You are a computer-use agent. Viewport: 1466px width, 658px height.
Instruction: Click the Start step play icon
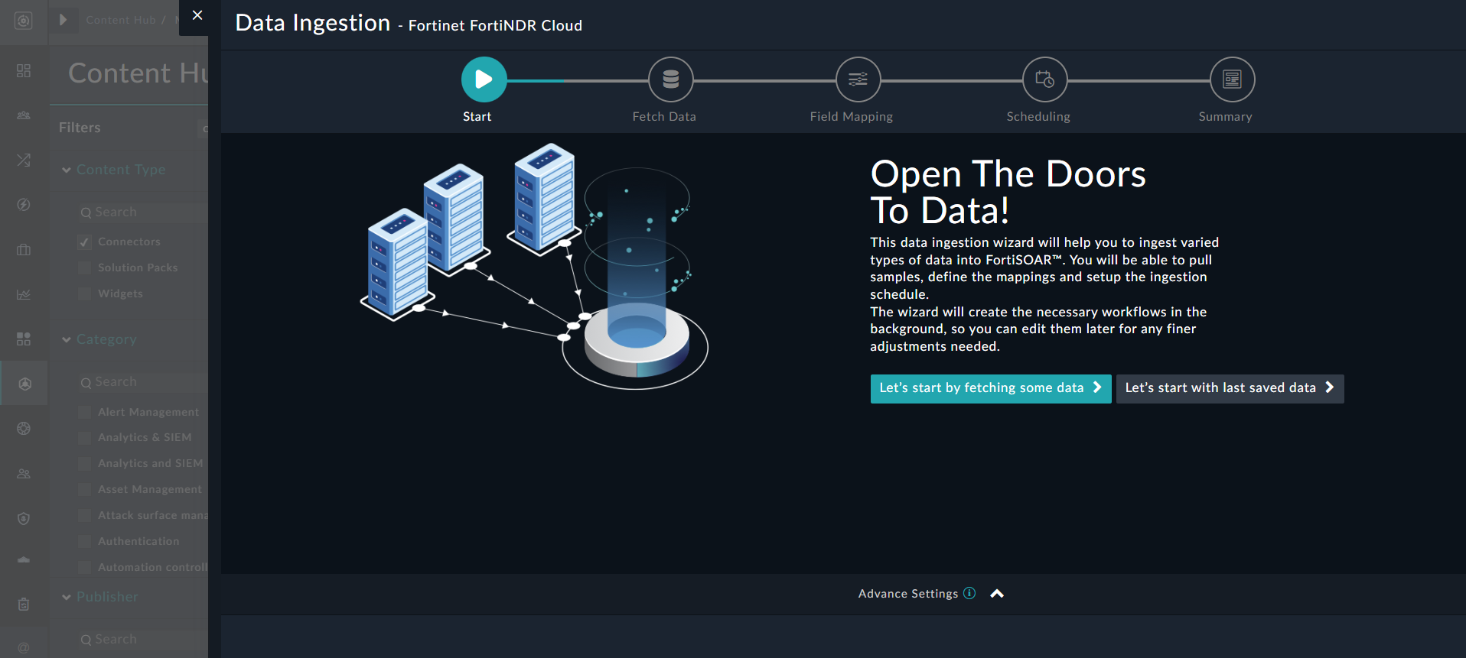tap(484, 79)
